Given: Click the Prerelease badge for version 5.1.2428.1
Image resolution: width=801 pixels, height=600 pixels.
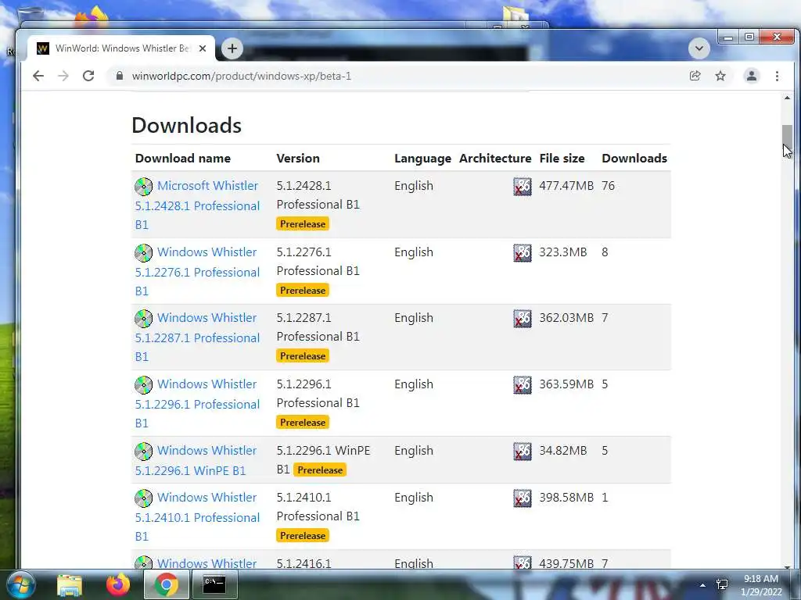Looking at the screenshot, I should [303, 224].
